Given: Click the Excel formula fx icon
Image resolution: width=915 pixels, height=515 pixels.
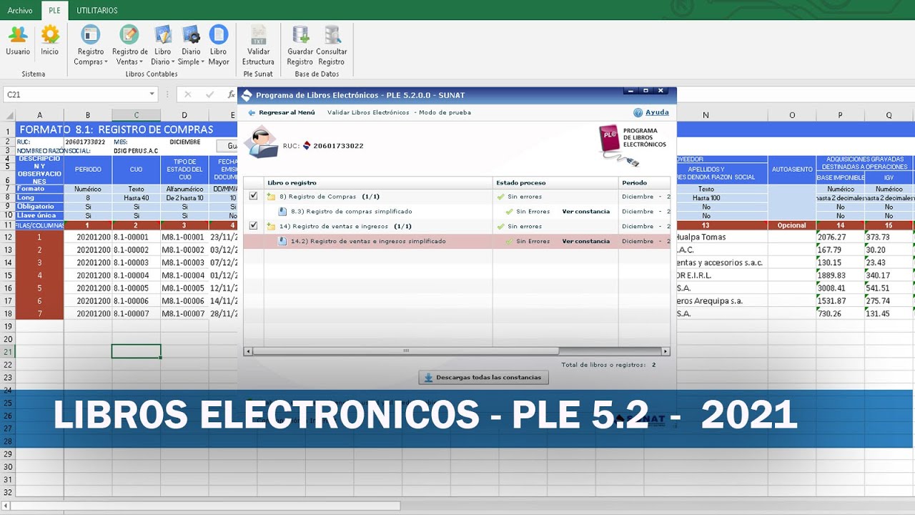Looking at the screenshot, I should click(x=231, y=94).
